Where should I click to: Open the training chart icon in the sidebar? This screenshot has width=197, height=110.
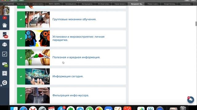(5, 35)
